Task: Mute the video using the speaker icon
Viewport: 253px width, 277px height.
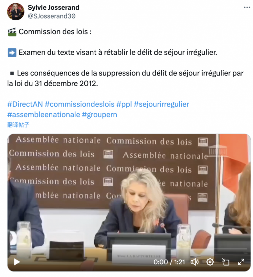Action: point(195,262)
